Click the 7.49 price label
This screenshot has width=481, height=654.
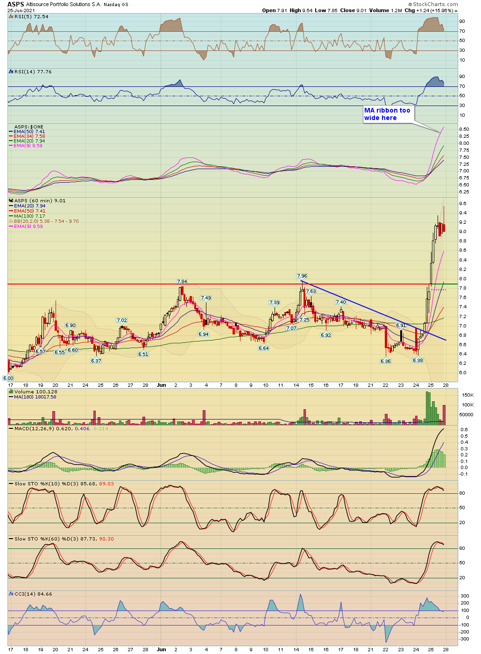click(x=205, y=298)
